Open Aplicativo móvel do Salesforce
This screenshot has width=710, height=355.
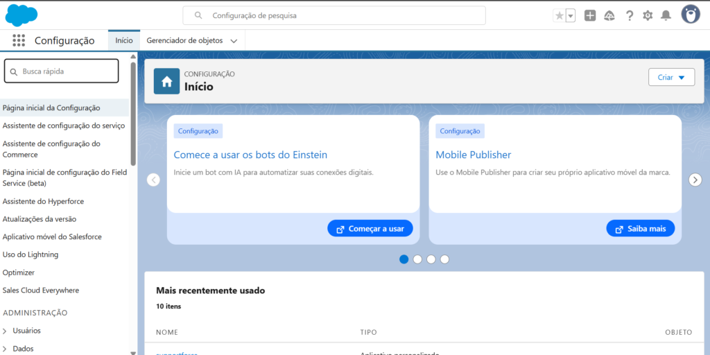52,237
